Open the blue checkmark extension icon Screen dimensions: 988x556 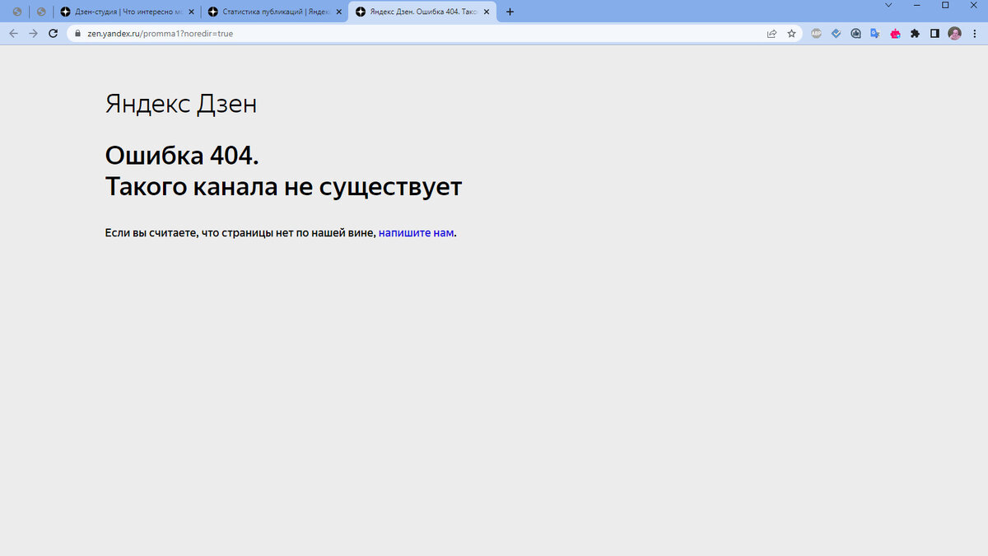836,34
